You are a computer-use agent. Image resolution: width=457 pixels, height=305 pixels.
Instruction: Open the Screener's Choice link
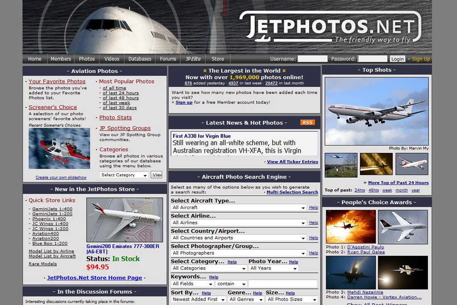[53, 107]
